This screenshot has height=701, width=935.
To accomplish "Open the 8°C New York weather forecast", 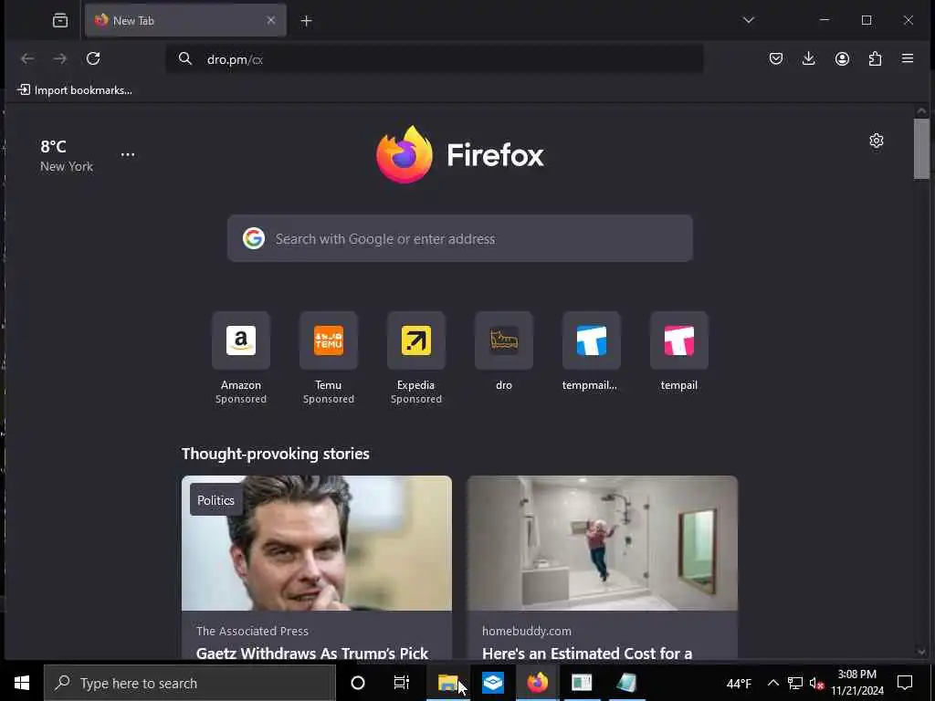I will (x=66, y=155).
